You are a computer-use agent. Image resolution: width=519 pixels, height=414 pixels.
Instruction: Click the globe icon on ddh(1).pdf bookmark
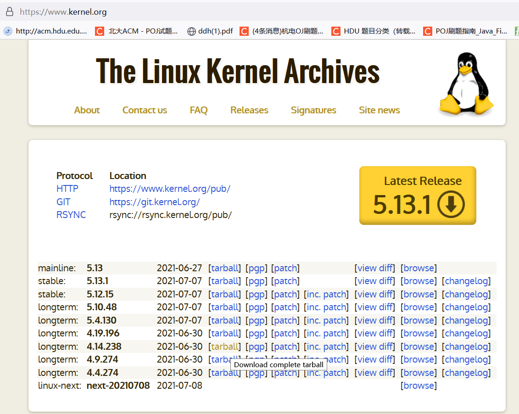pyautogui.click(x=191, y=31)
